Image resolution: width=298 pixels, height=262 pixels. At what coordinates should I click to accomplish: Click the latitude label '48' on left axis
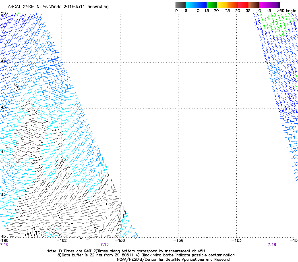(x=3, y=61)
